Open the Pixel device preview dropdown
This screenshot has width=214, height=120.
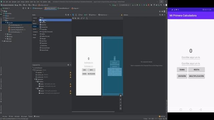[x=81, y=15]
